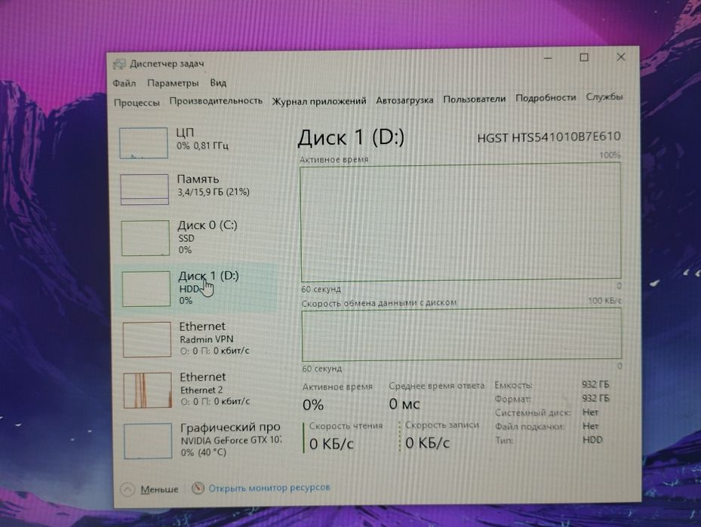Click the HGST HTS541010B7E610 model text
The height and width of the screenshot is (527, 701).
coord(549,137)
